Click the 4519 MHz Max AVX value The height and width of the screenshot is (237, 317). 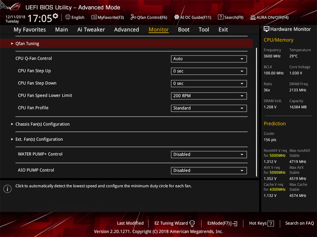click(x=298, y=179)
